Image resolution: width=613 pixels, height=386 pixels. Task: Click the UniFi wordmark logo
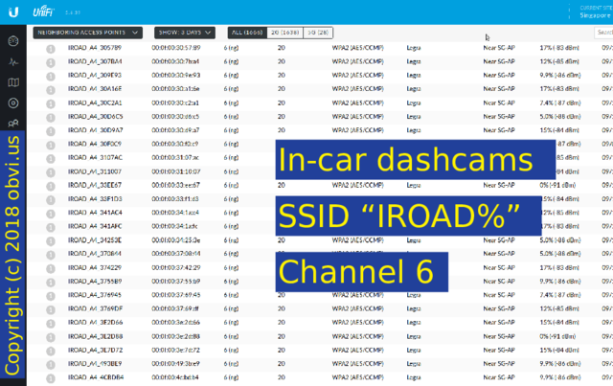pos(43,11)
